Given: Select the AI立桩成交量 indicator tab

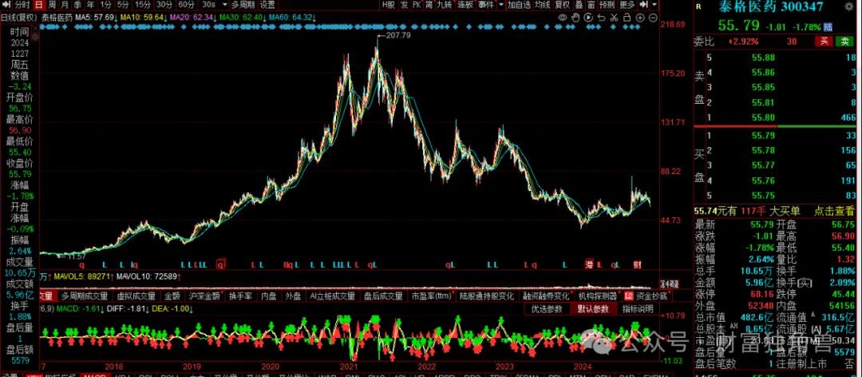Looking at the screenshot, I should 332,296.
